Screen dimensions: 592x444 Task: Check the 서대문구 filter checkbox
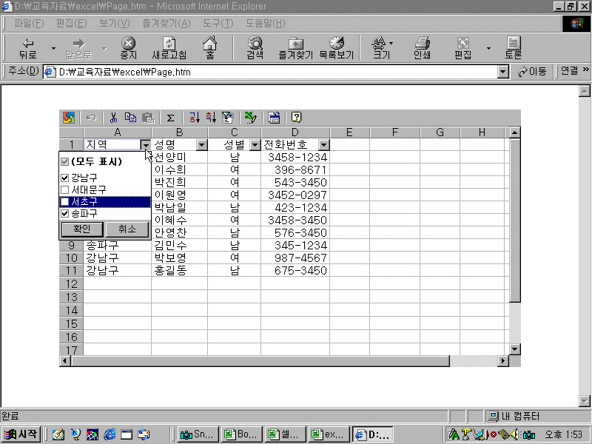click(65, 189)
